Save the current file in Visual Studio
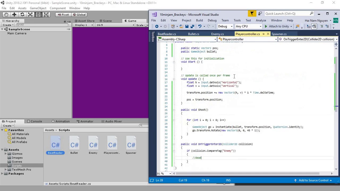The width and height of the screenshot is (340, 191). coord(187,26)
